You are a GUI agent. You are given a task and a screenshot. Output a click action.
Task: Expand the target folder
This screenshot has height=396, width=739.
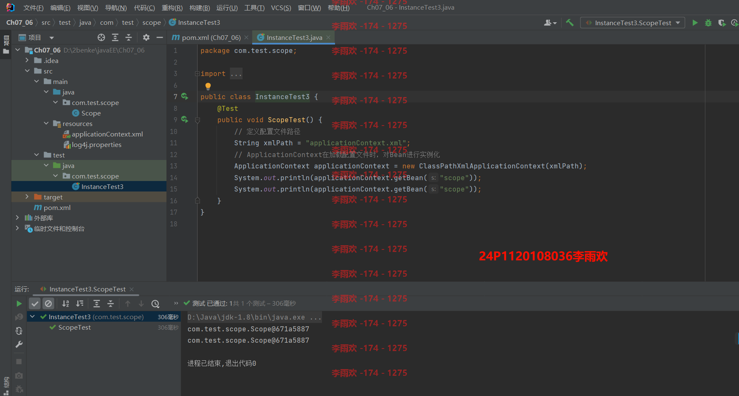pyautogui.click(x=27, y=197)
